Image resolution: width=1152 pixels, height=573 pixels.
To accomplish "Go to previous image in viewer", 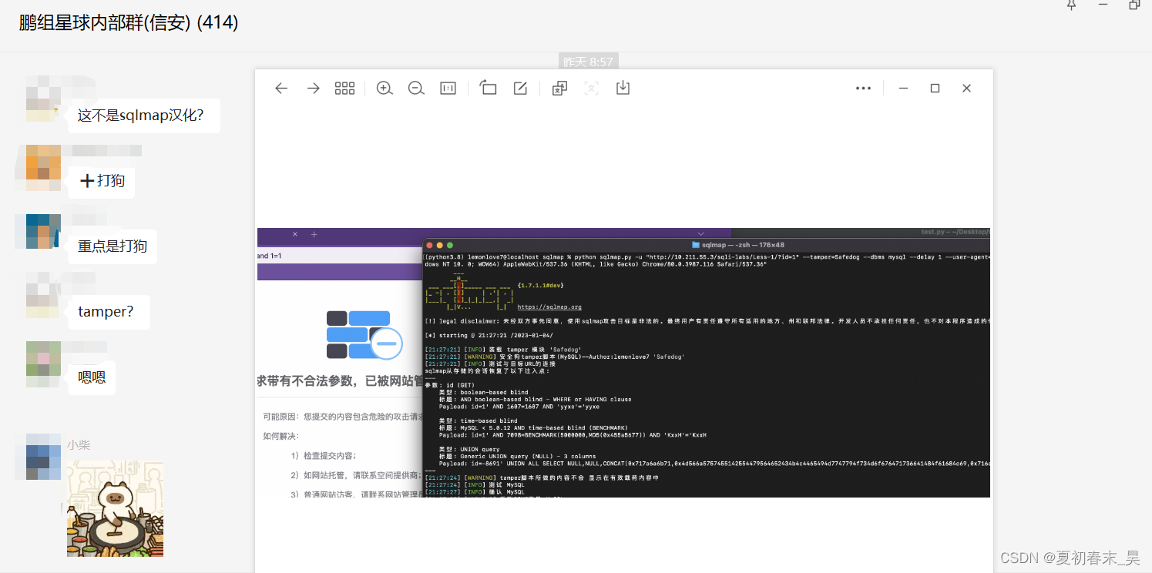I will 281,89.
